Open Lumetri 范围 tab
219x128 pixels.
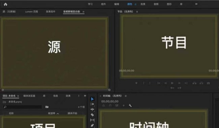click(x=31, y=11)
